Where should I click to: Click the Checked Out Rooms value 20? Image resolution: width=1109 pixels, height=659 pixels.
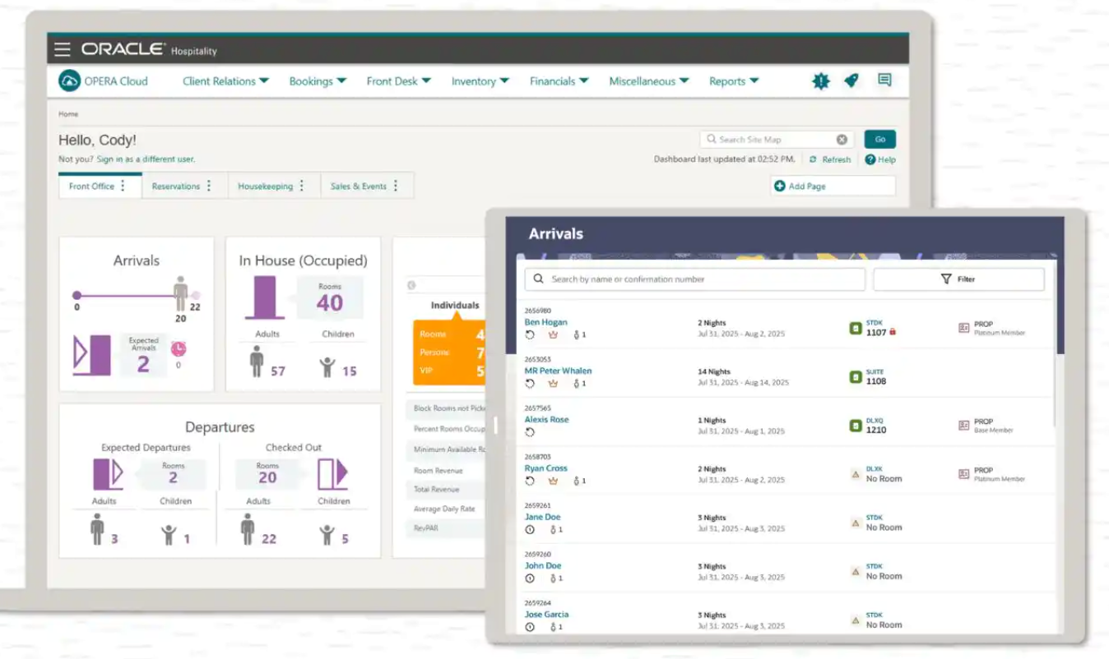coord(267,478)
